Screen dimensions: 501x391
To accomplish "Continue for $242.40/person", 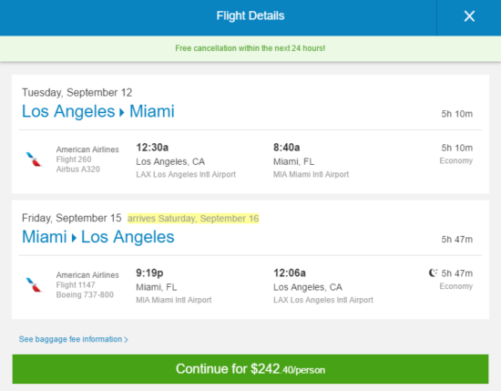I will coord(250,369).
